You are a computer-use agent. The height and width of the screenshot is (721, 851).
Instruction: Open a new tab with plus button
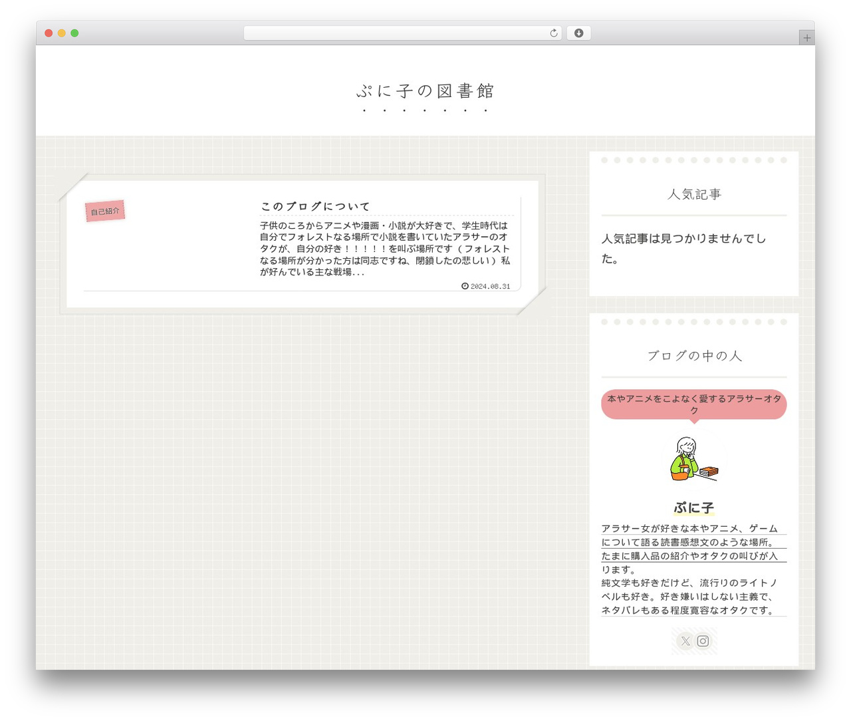click(x=806, y=38)
